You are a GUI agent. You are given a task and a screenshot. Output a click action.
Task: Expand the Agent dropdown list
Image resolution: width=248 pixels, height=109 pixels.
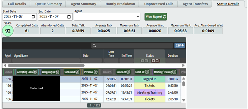pos(138,17)
